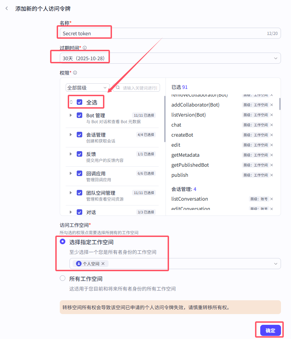Viewport: 291px width, 339px height.
Task: Remove 个人空间 tag from workspace selector
Action: coord(103,264)
